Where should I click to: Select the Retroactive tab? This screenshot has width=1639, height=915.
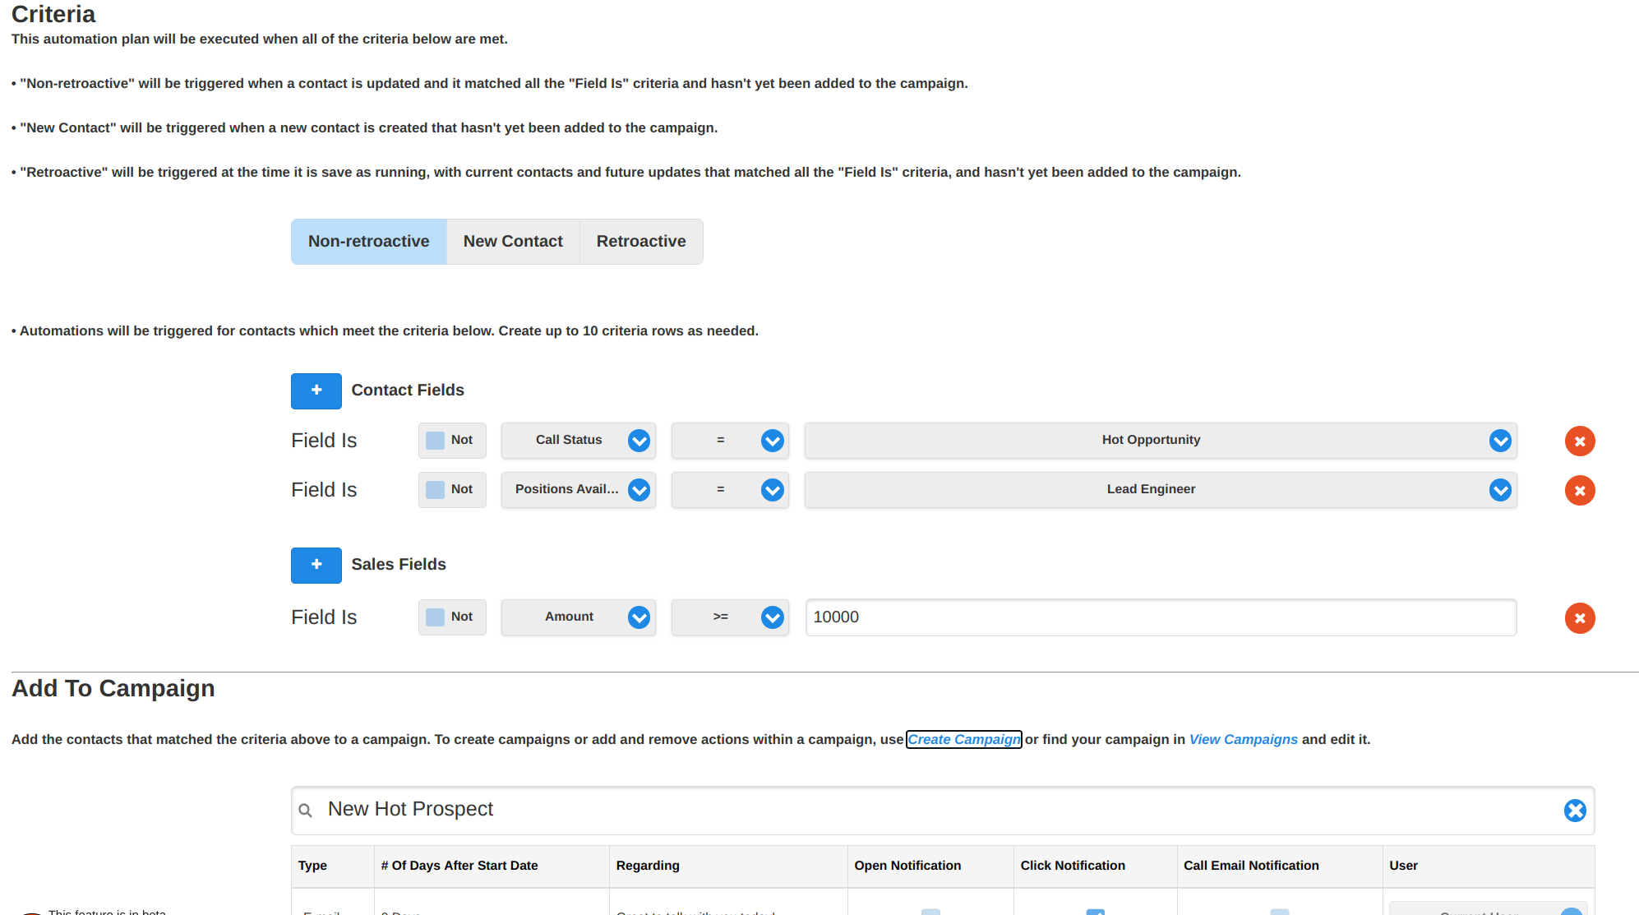(x=639, y=241)
